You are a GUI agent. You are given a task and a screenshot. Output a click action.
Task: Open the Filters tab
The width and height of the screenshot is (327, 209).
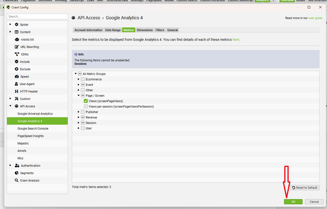click(x=160, y=30)
